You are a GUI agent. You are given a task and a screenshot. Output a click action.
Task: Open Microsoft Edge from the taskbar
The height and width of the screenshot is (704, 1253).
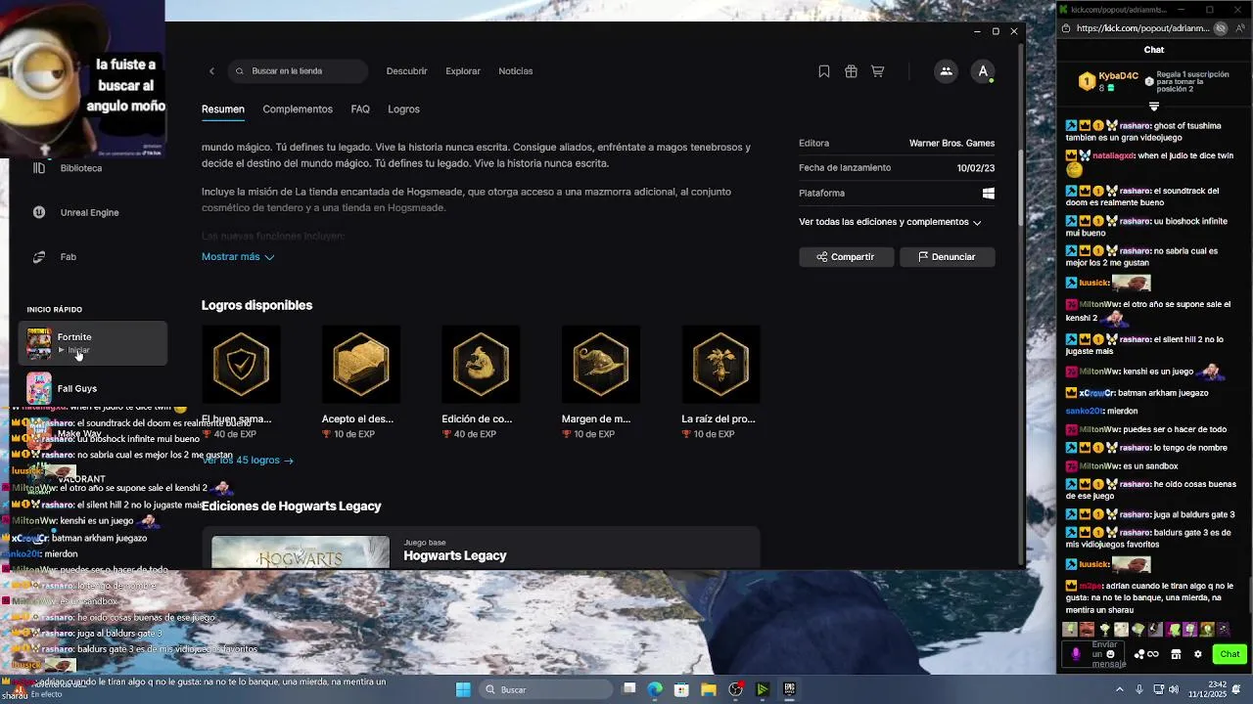[x=655, y=689]
